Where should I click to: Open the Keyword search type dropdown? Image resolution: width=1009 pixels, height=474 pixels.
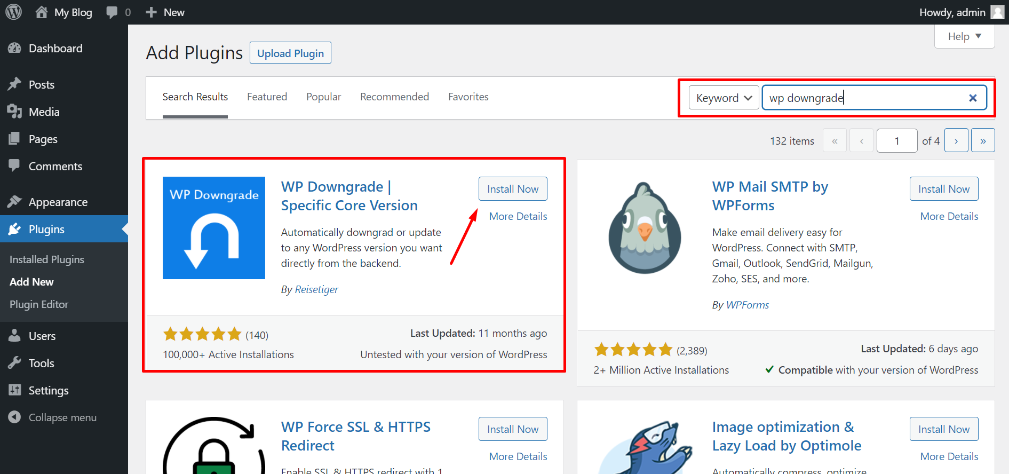(724, 98)
